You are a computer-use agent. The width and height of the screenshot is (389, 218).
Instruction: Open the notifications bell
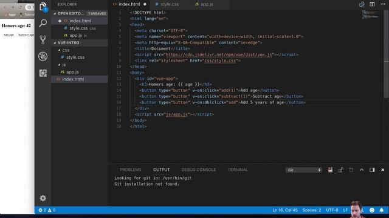(x=382, y=210)
